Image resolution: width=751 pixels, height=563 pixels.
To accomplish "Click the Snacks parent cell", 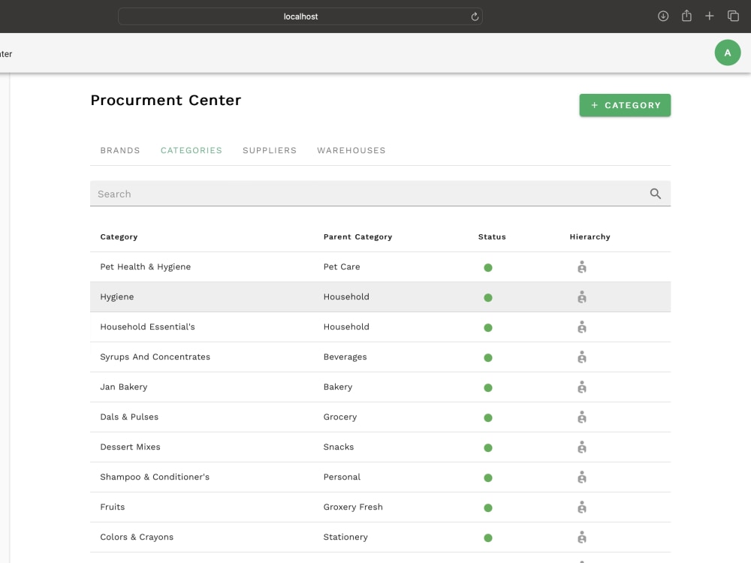I will (x=339, y=447).
